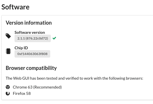Click the chip icon beside Chip ID
153x104 pixels.
pyautogui.click(x=8, y=51)
